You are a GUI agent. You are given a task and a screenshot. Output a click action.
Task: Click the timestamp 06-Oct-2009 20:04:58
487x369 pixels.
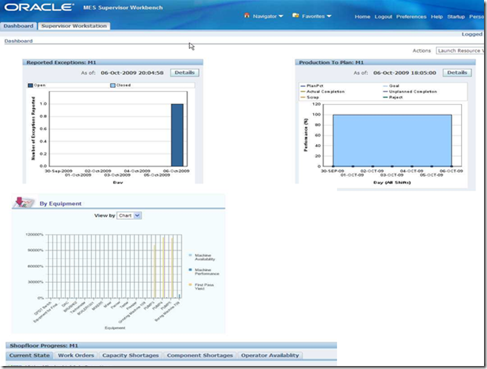[x=132, y=73]
